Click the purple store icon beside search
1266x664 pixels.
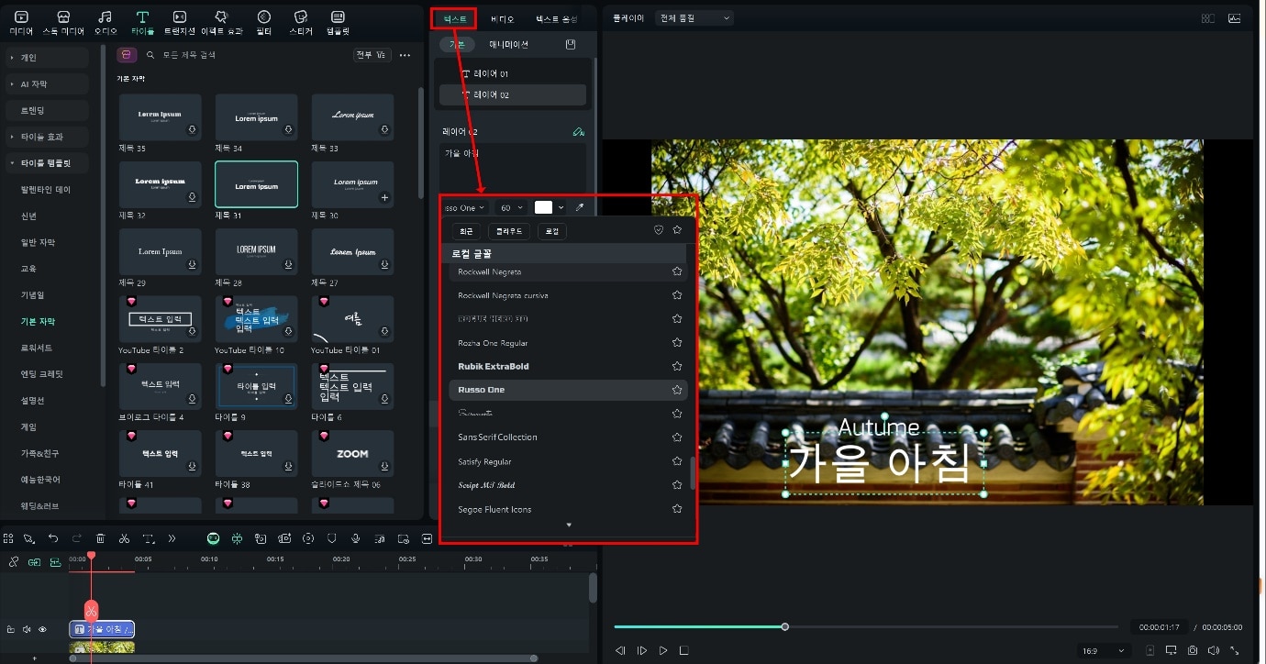coord(127,55)
